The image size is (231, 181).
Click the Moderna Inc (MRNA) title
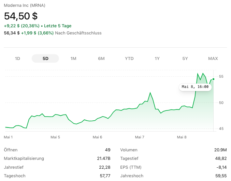(25, 5)
